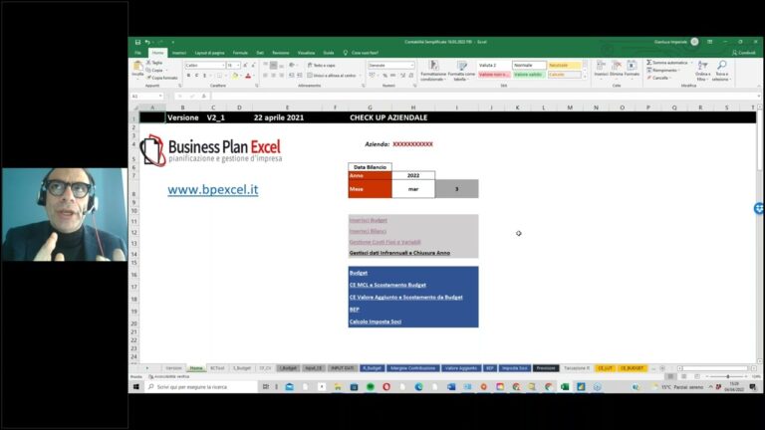Click the Condividi share button
The width and height of the screenshot is (765, 430).
pos(743,53)
